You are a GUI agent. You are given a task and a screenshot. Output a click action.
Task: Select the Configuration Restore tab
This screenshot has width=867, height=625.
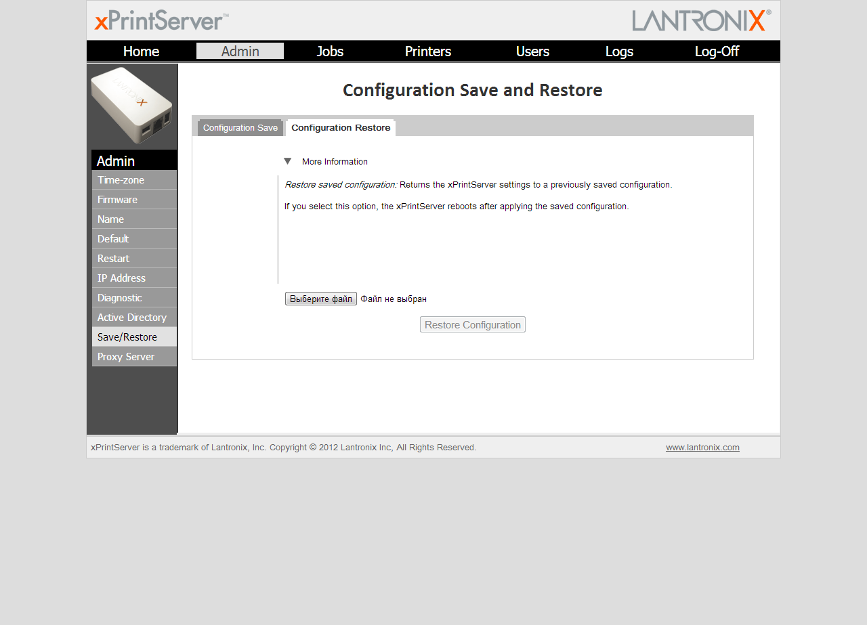click(341, 128)
